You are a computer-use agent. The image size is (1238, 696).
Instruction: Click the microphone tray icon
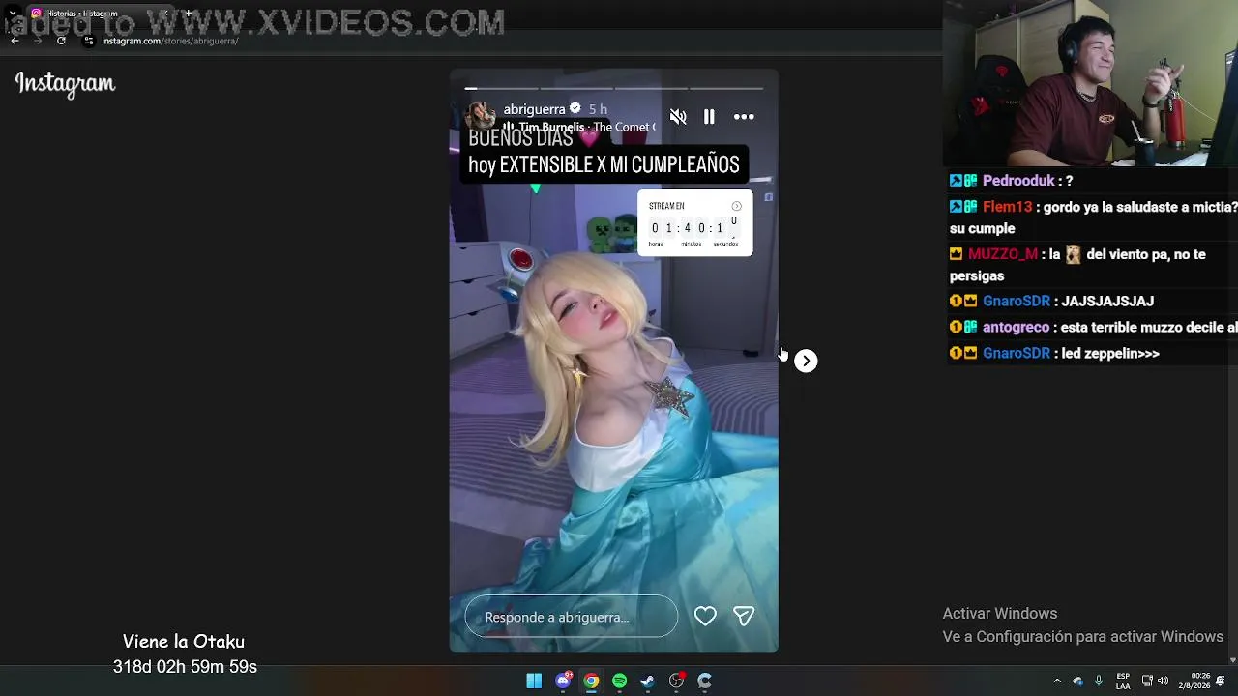click(1099, 681)
